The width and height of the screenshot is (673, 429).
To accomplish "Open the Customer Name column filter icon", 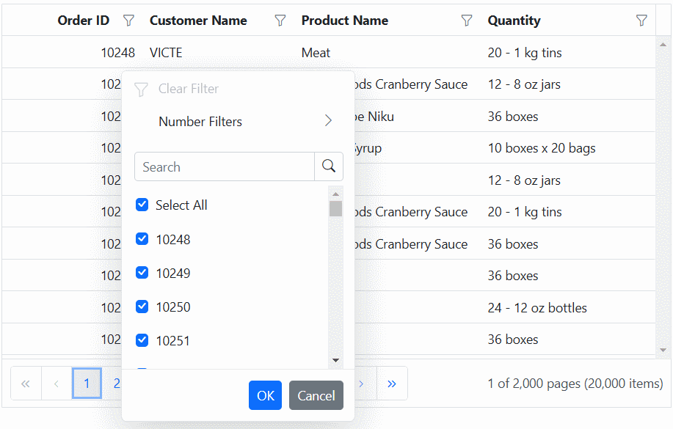I will 280,20.
